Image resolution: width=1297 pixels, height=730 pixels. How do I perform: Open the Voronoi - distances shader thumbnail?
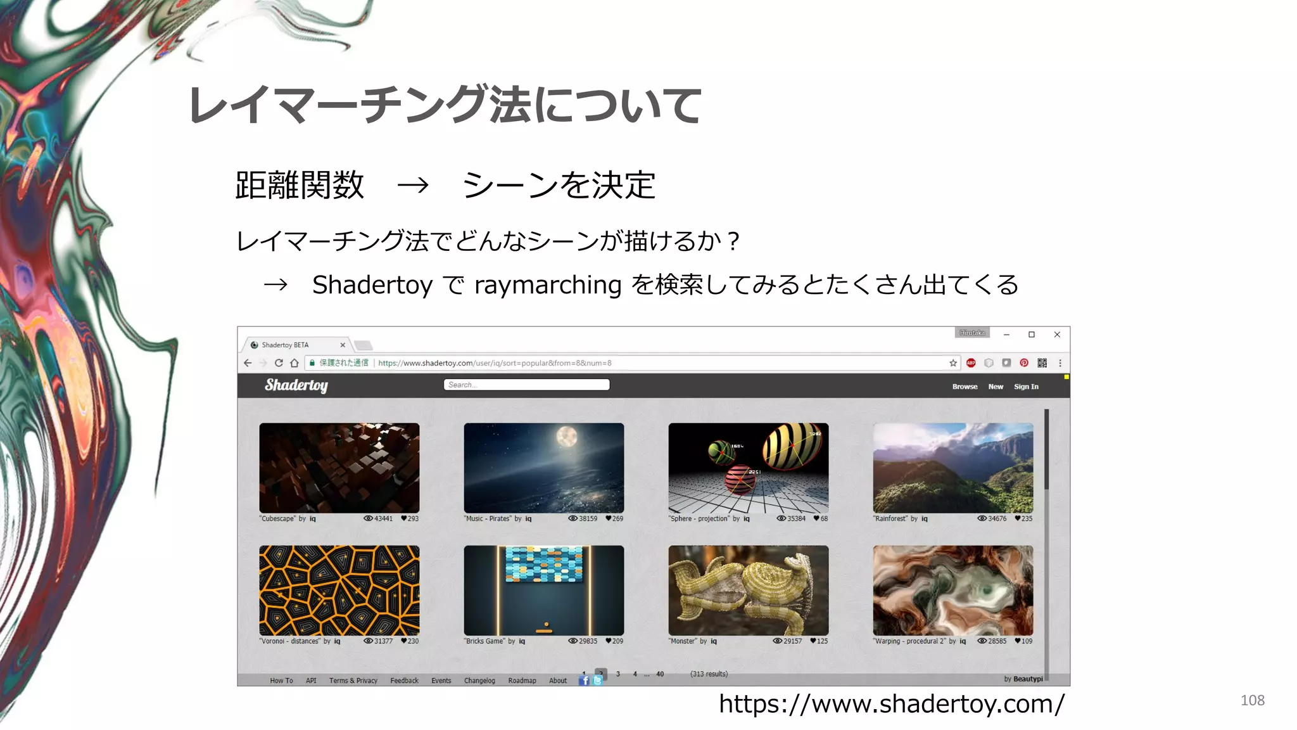[339, 591]
